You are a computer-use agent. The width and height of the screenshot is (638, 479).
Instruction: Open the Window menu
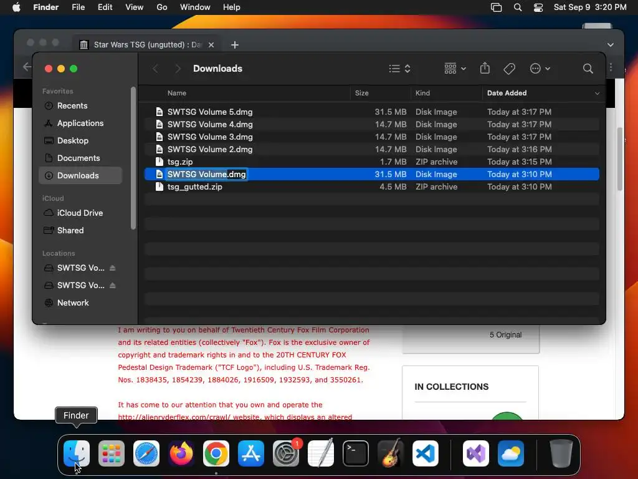coord(195,7)
